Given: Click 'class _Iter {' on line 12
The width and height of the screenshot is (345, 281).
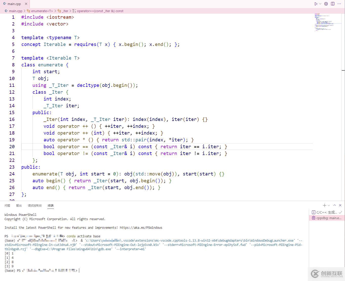Looking at the screenshot, I should (50, 92).
